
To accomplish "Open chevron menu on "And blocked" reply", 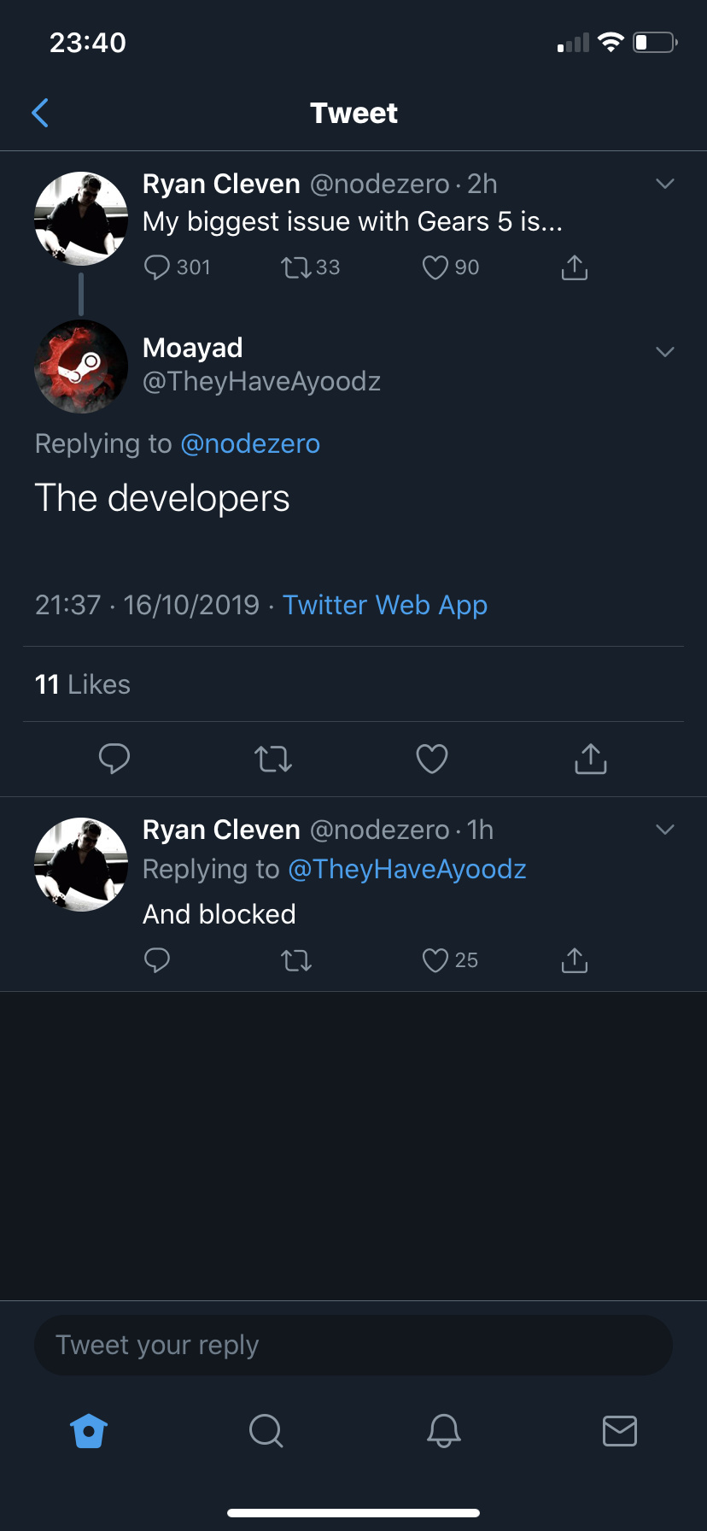I will [x=664, y=830].
